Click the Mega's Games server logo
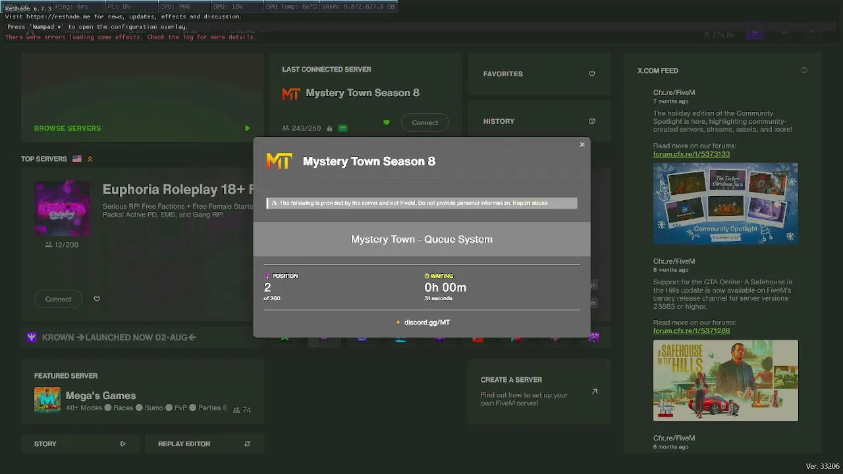The width and height of the screenshot is (843, 474). (47, 400)
